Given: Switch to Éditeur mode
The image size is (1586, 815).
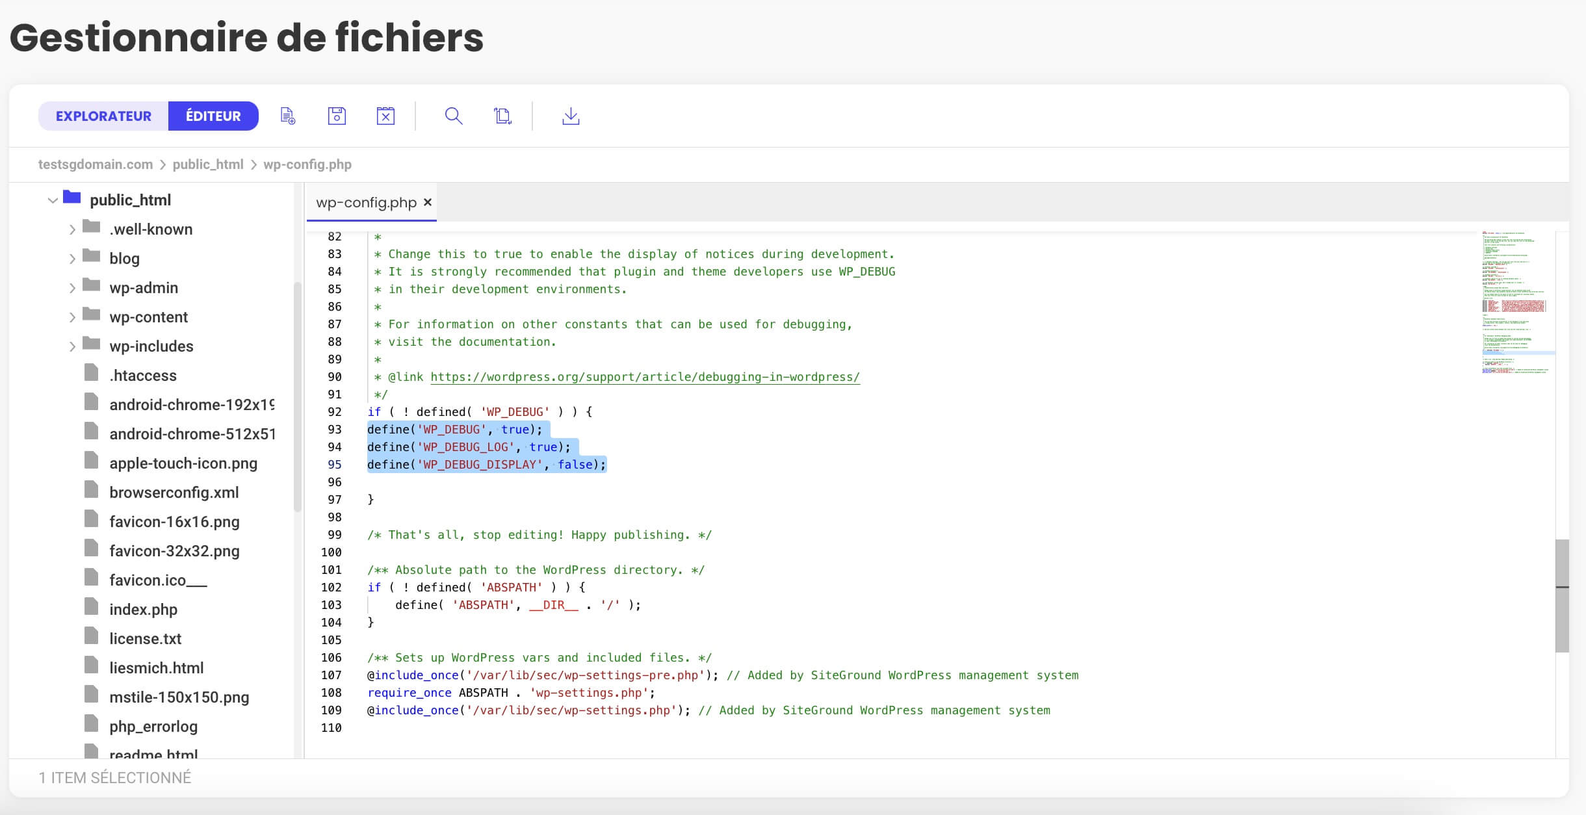Looking at the screenshot, I should click(x=213, y=116).
